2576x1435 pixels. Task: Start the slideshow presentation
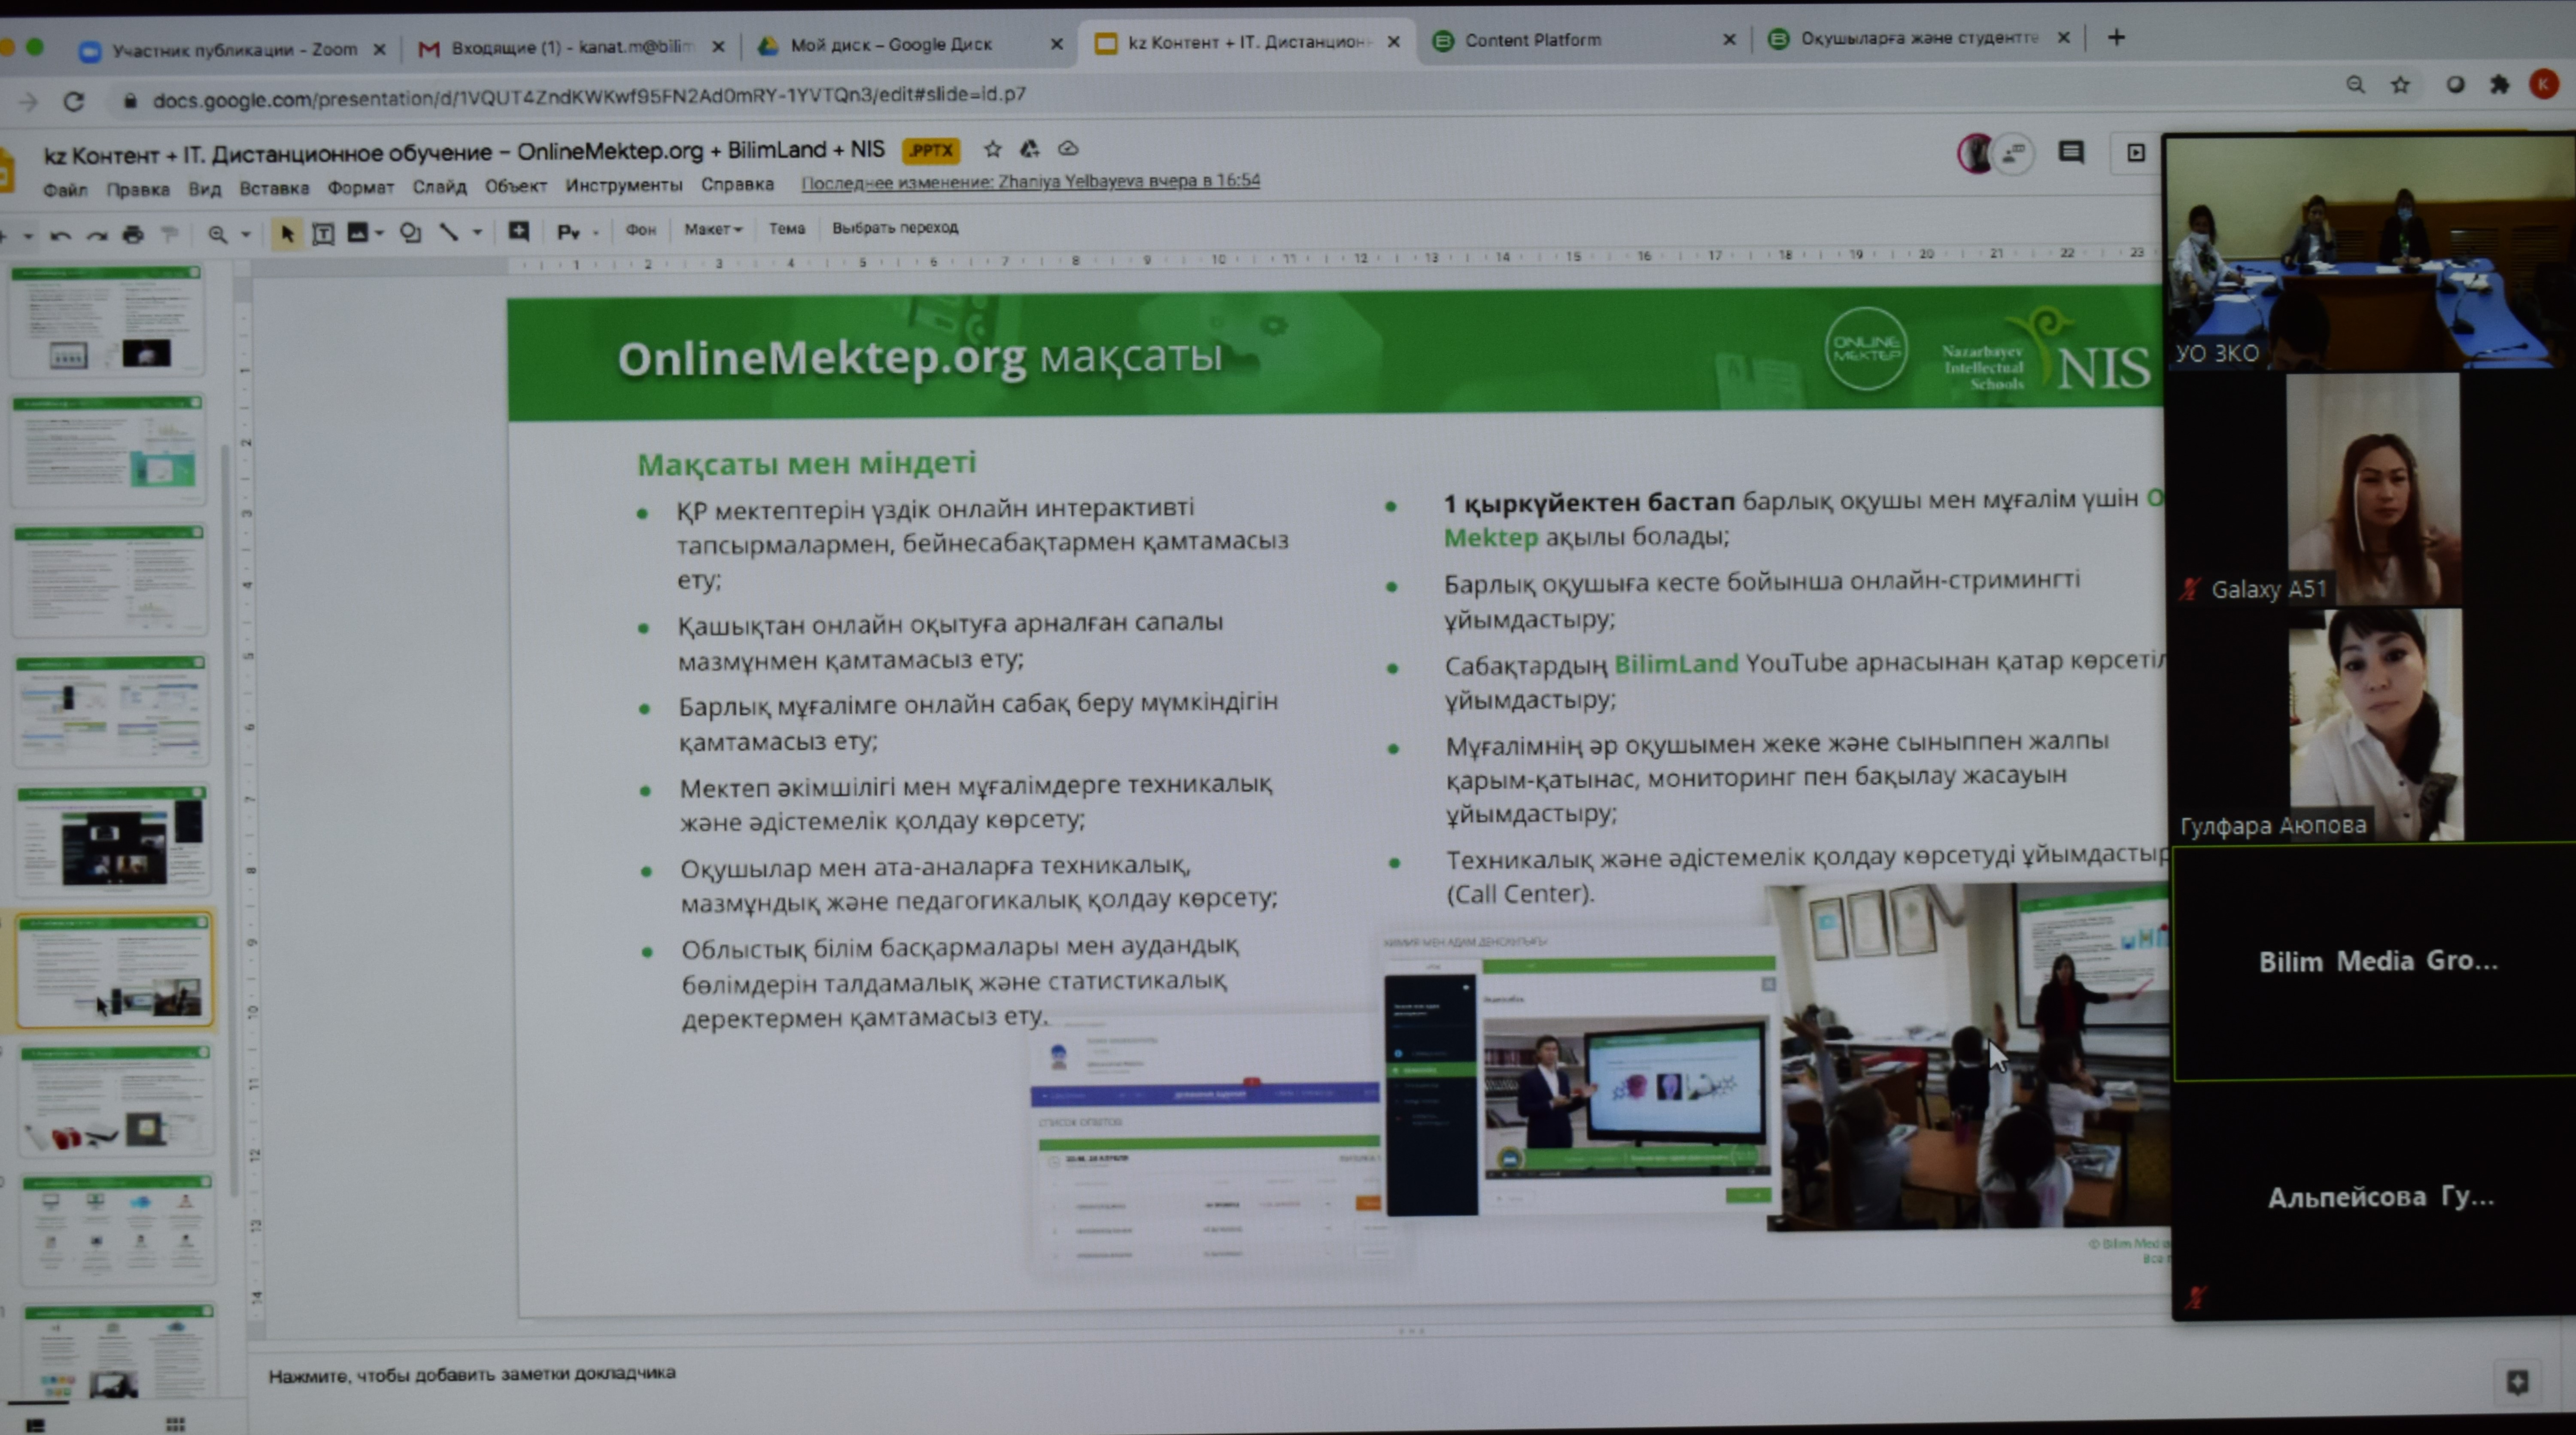pyautogui.click(x=2135, y=152)
